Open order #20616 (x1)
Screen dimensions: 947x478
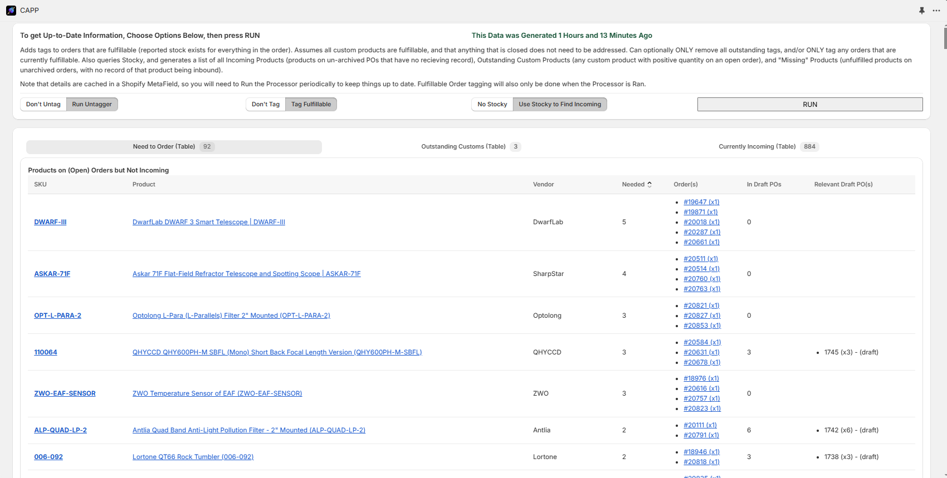click(701, 388)
